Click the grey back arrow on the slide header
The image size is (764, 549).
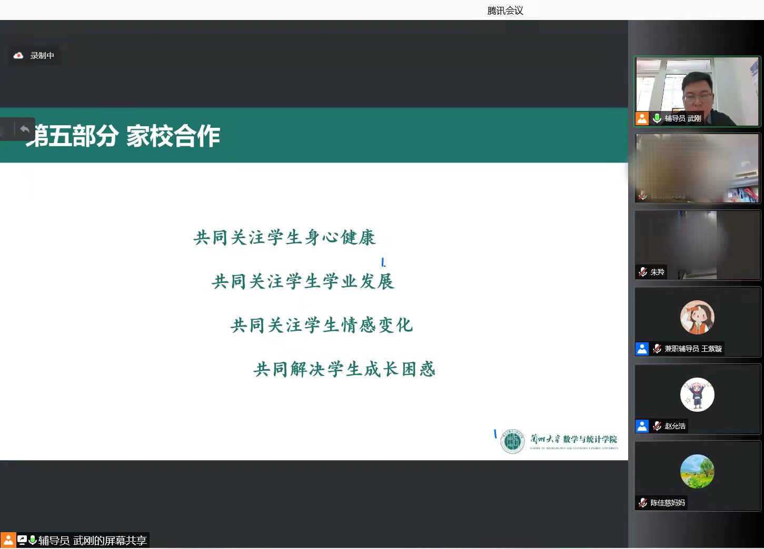24,129
